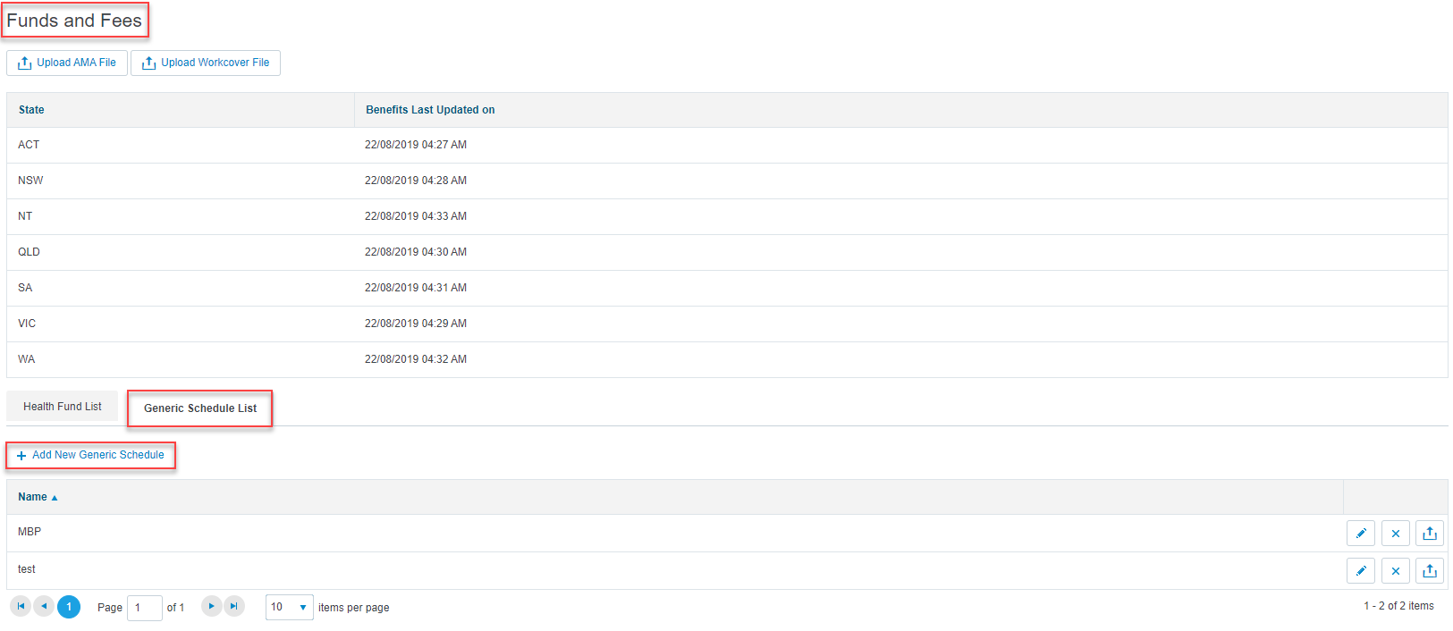Select the QLD state cell
This screenshot has height=631, width=1453.
point(181,252)
